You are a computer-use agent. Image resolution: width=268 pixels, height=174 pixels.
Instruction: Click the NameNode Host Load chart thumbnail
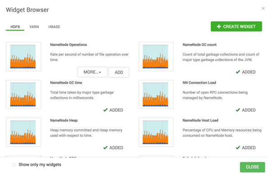point(156,132)
